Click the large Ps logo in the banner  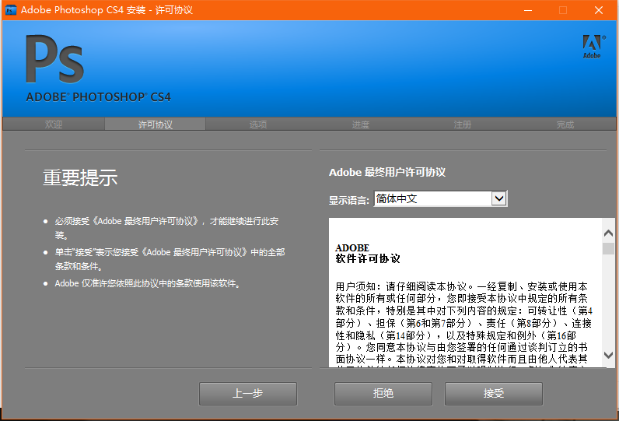pos(54,61)
